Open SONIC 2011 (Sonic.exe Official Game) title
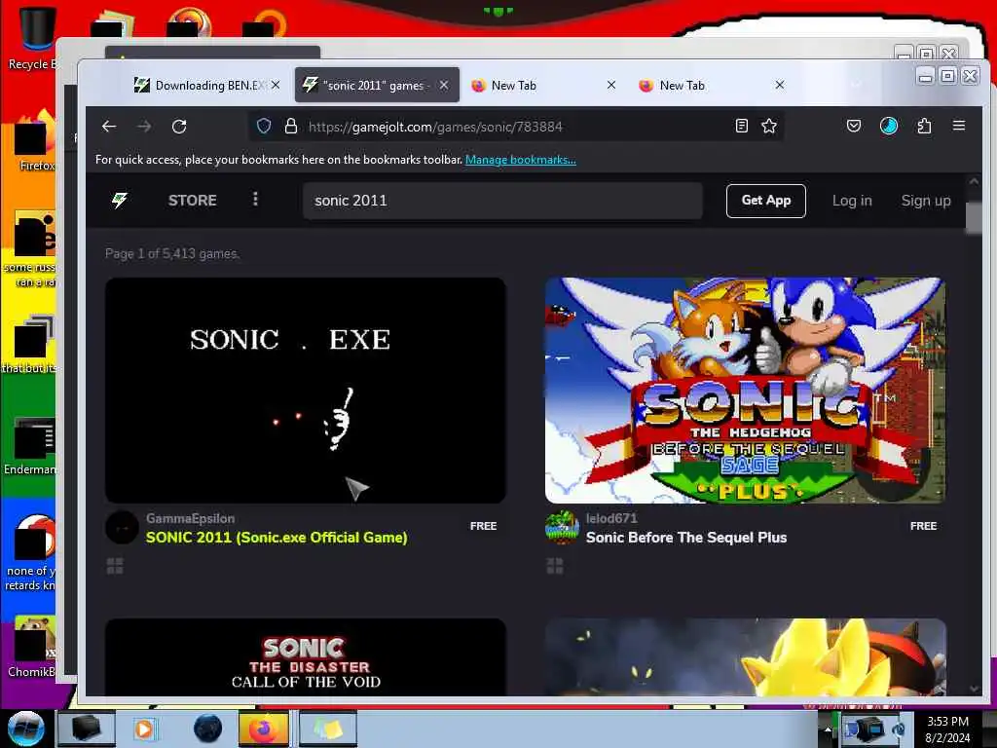Viewport: 997px width, 748px height. pos(277,538)
